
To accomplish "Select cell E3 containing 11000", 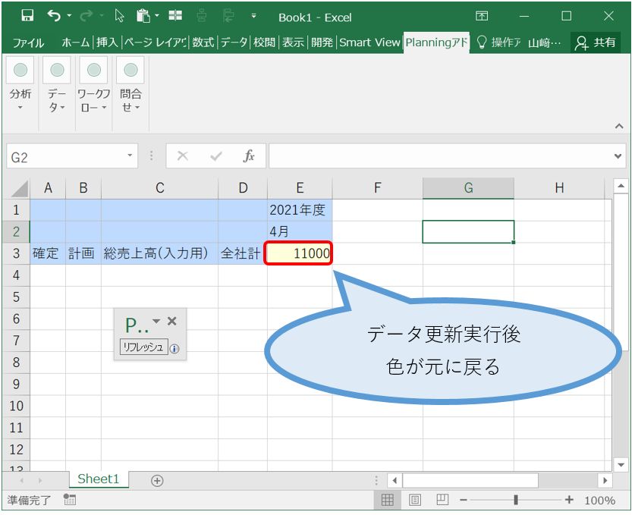I will pyautogui.click(x=299, y=254).
